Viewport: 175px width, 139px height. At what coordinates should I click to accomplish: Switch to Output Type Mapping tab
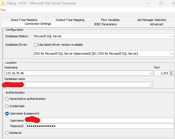coord(70,20)
